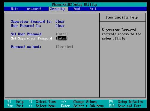
Task: Activate the highlighted [Enter] for Supervisor Password
Action: (62, 38)
